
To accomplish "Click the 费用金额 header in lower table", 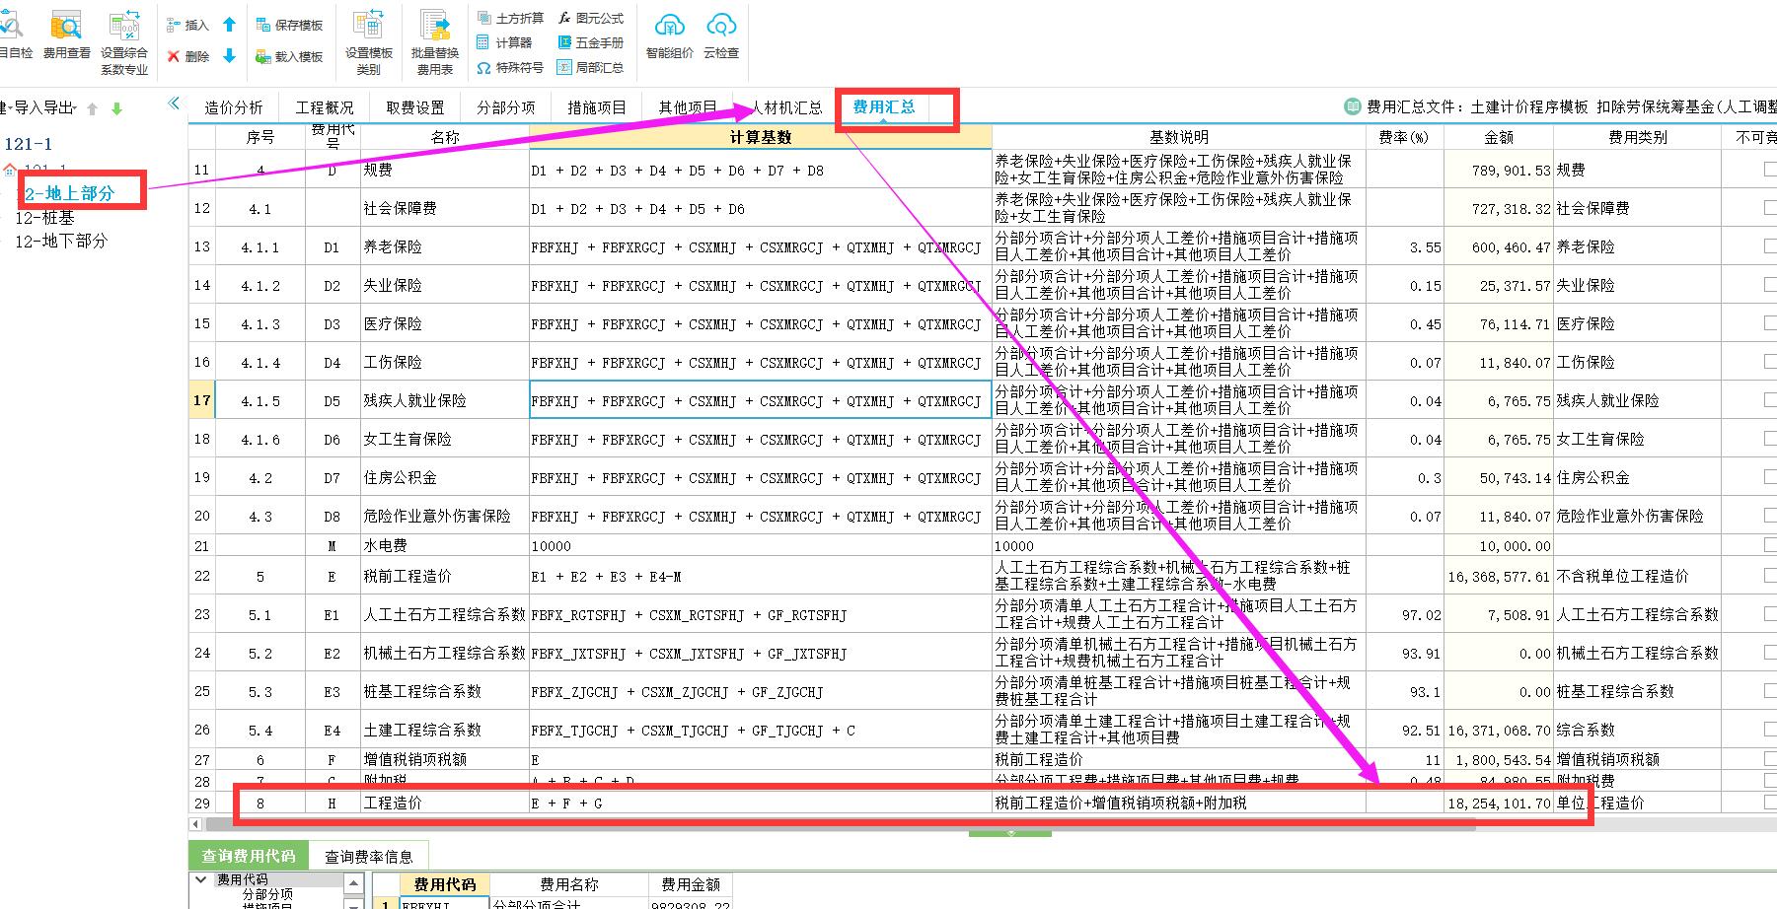I will click(691, 884).
